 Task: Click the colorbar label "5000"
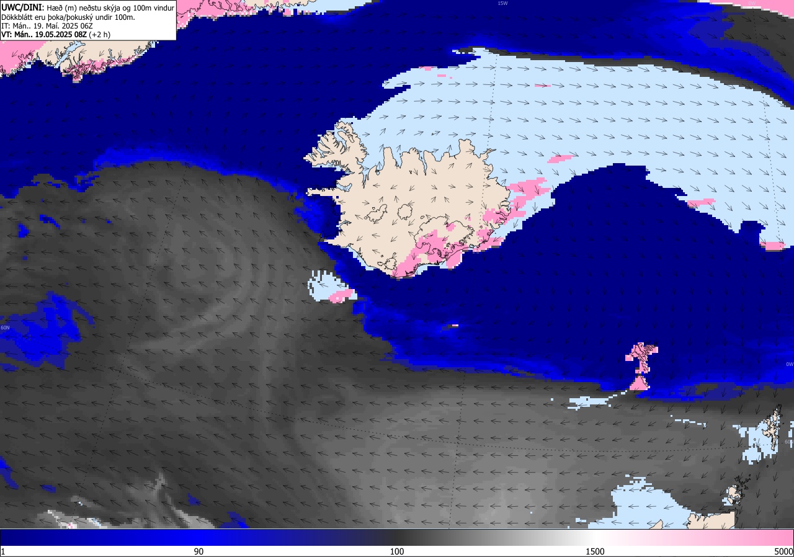pyautogui.click(x=783, y=551)
